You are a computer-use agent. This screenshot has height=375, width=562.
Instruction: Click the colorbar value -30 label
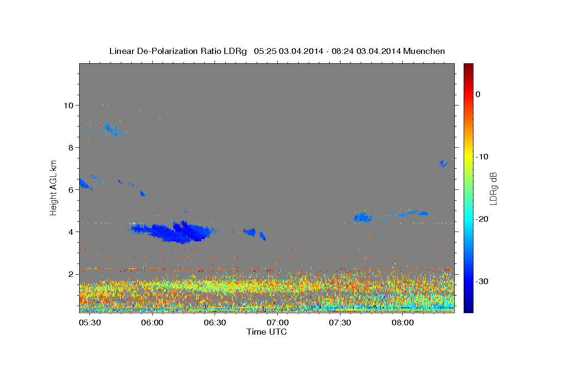(482, 281)
